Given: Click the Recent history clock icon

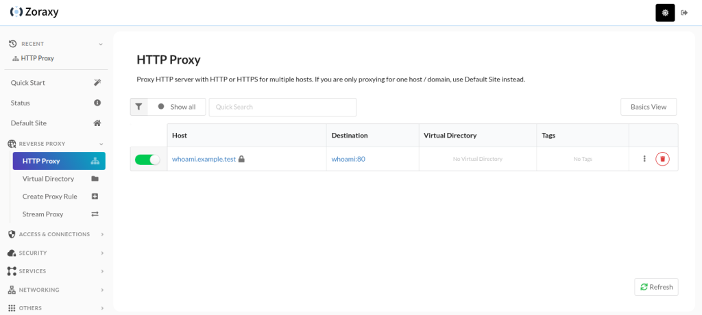Looking at the screenshot, I should [12, 43].
